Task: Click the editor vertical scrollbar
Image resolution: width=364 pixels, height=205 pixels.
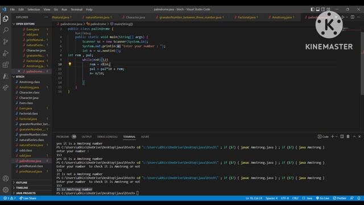Action: [362, 63]
